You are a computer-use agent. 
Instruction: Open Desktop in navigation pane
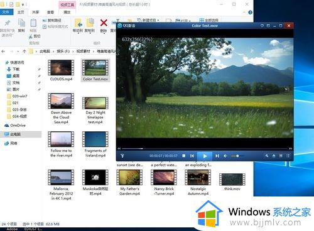[x=13, y=76]
